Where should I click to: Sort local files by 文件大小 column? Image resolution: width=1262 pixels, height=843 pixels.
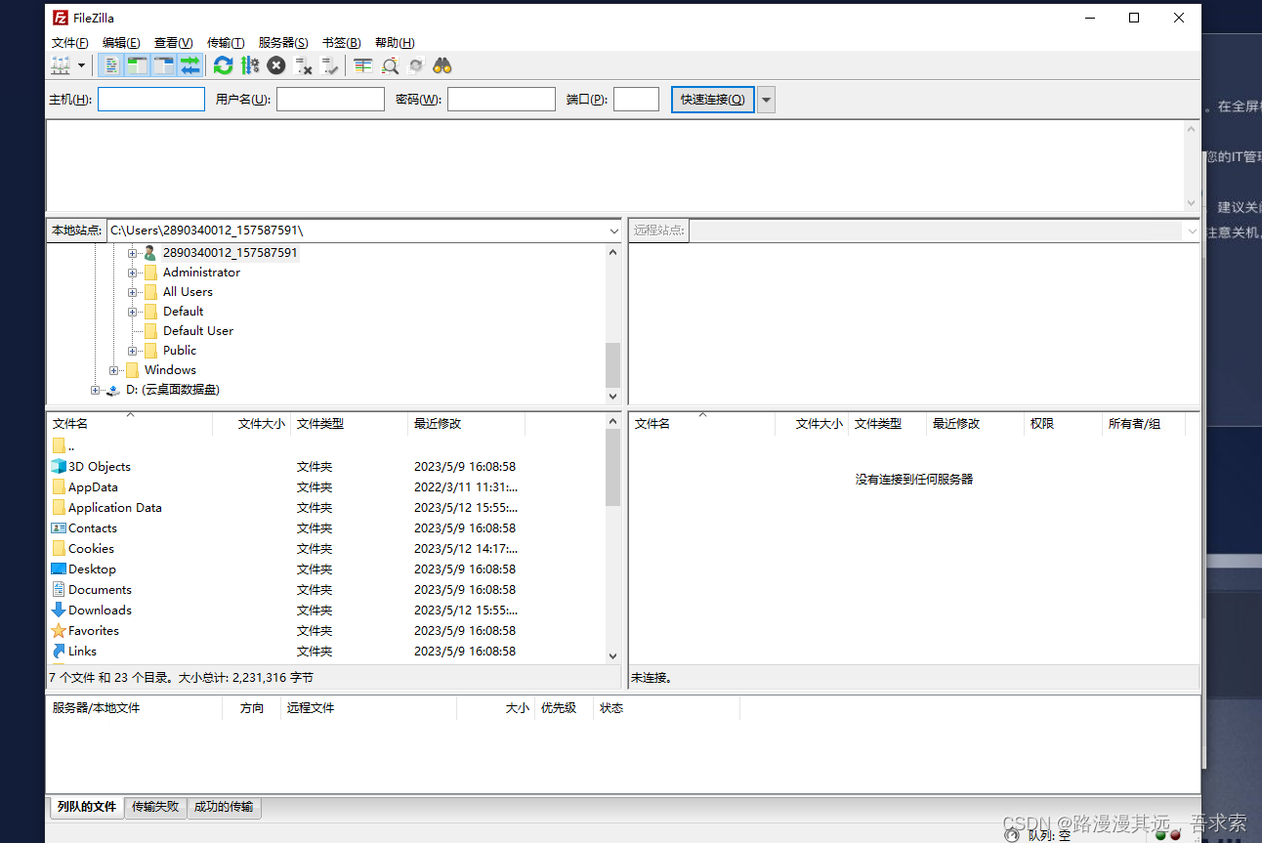click(252, 424)
